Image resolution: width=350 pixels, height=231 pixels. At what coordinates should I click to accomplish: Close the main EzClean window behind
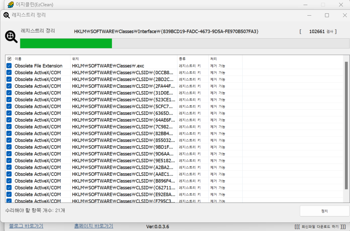point(341,5)
